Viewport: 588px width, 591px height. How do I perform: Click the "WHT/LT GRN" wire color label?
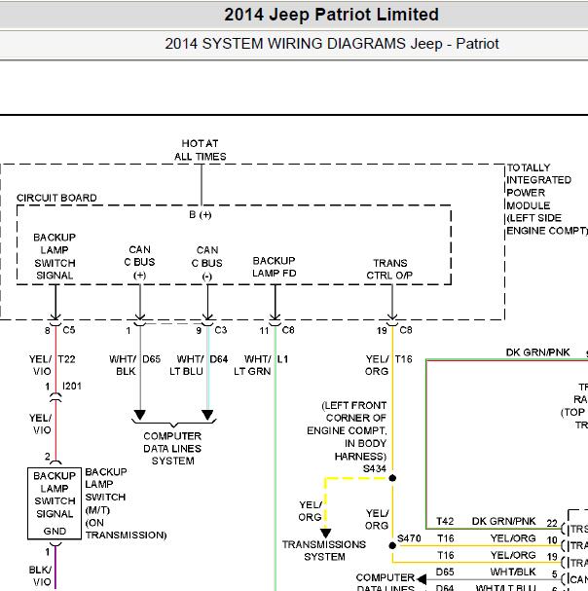[252, 365]
